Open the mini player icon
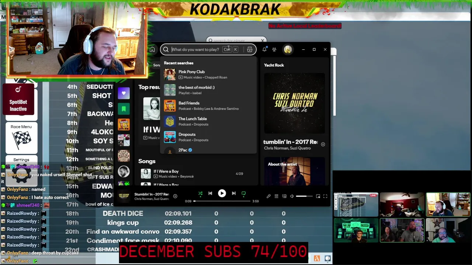This screenshot has height=265, width=472. click(318, 196)
